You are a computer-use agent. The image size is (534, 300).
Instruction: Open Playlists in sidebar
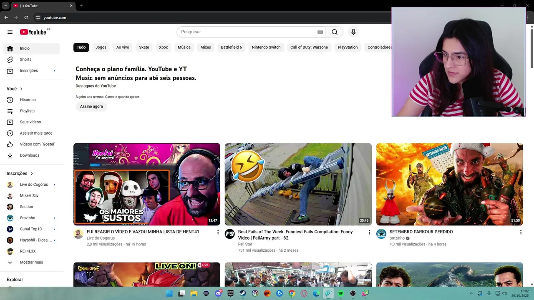pos(32,111)
